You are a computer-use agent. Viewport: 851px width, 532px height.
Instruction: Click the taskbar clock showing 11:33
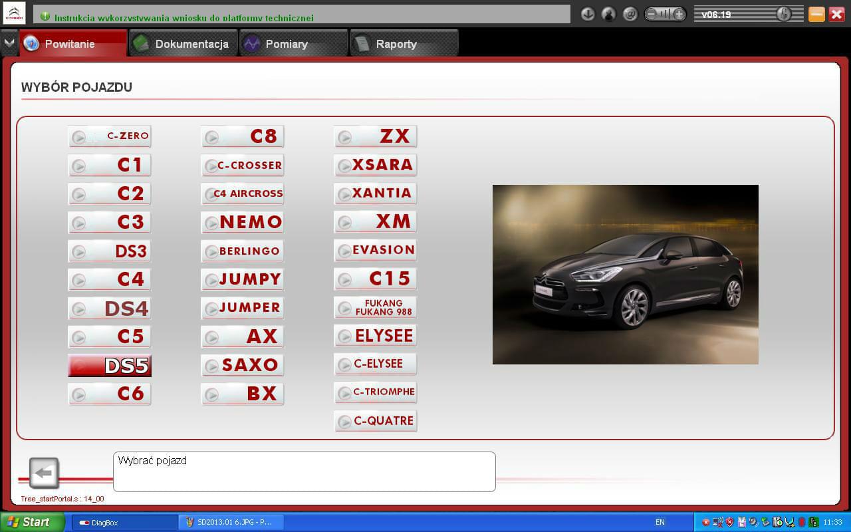coord(833,523)
